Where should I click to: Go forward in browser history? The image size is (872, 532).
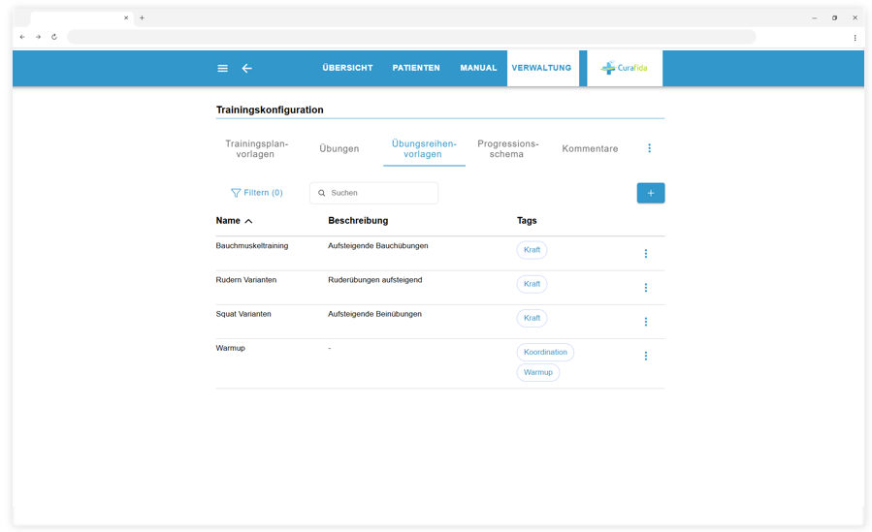(x=39, y=37)
